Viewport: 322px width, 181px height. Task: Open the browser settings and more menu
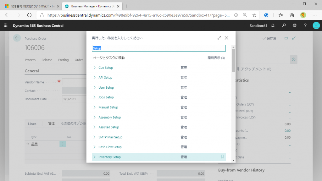(314, 15)
